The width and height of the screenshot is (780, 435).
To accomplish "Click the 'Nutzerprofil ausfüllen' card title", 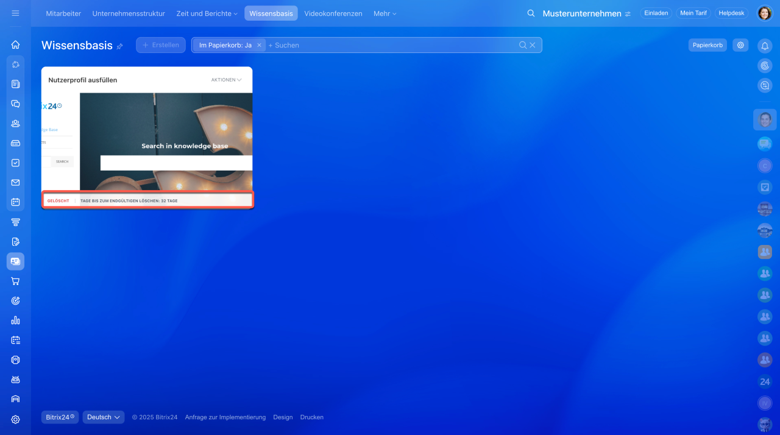I will point(83,80).
